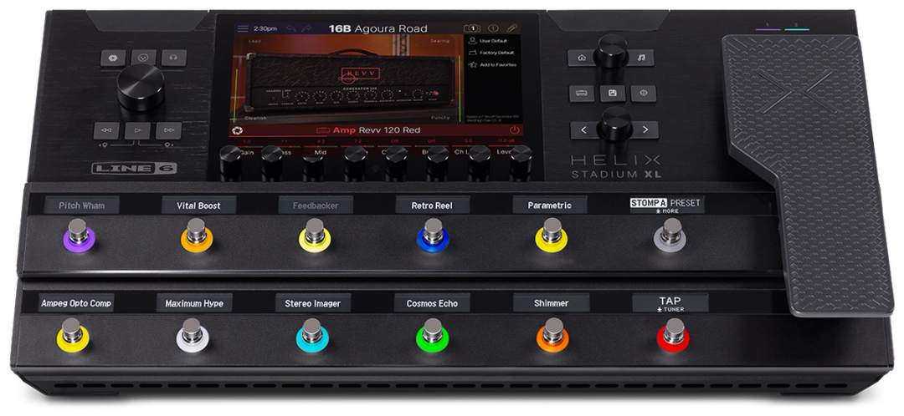Tap the 2:30pm clock on screen
904x416 pixels.
click(x=265, y=28)
